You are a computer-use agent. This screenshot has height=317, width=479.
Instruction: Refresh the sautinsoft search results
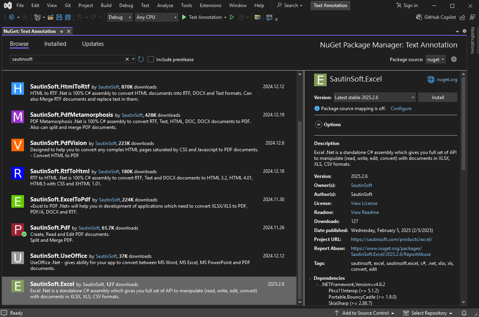pos(141,59)
